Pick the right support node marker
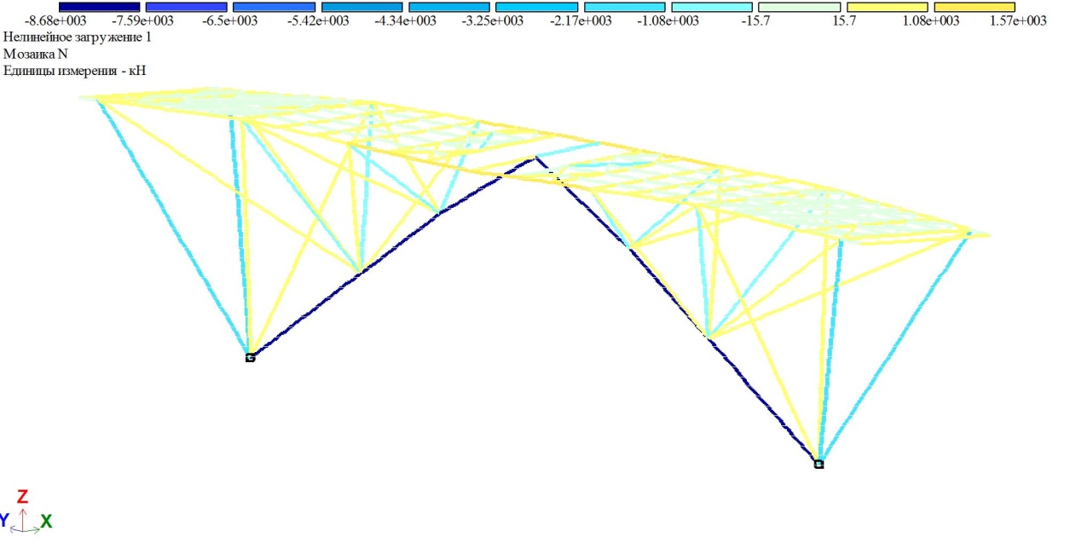 (x=818, y=464)
